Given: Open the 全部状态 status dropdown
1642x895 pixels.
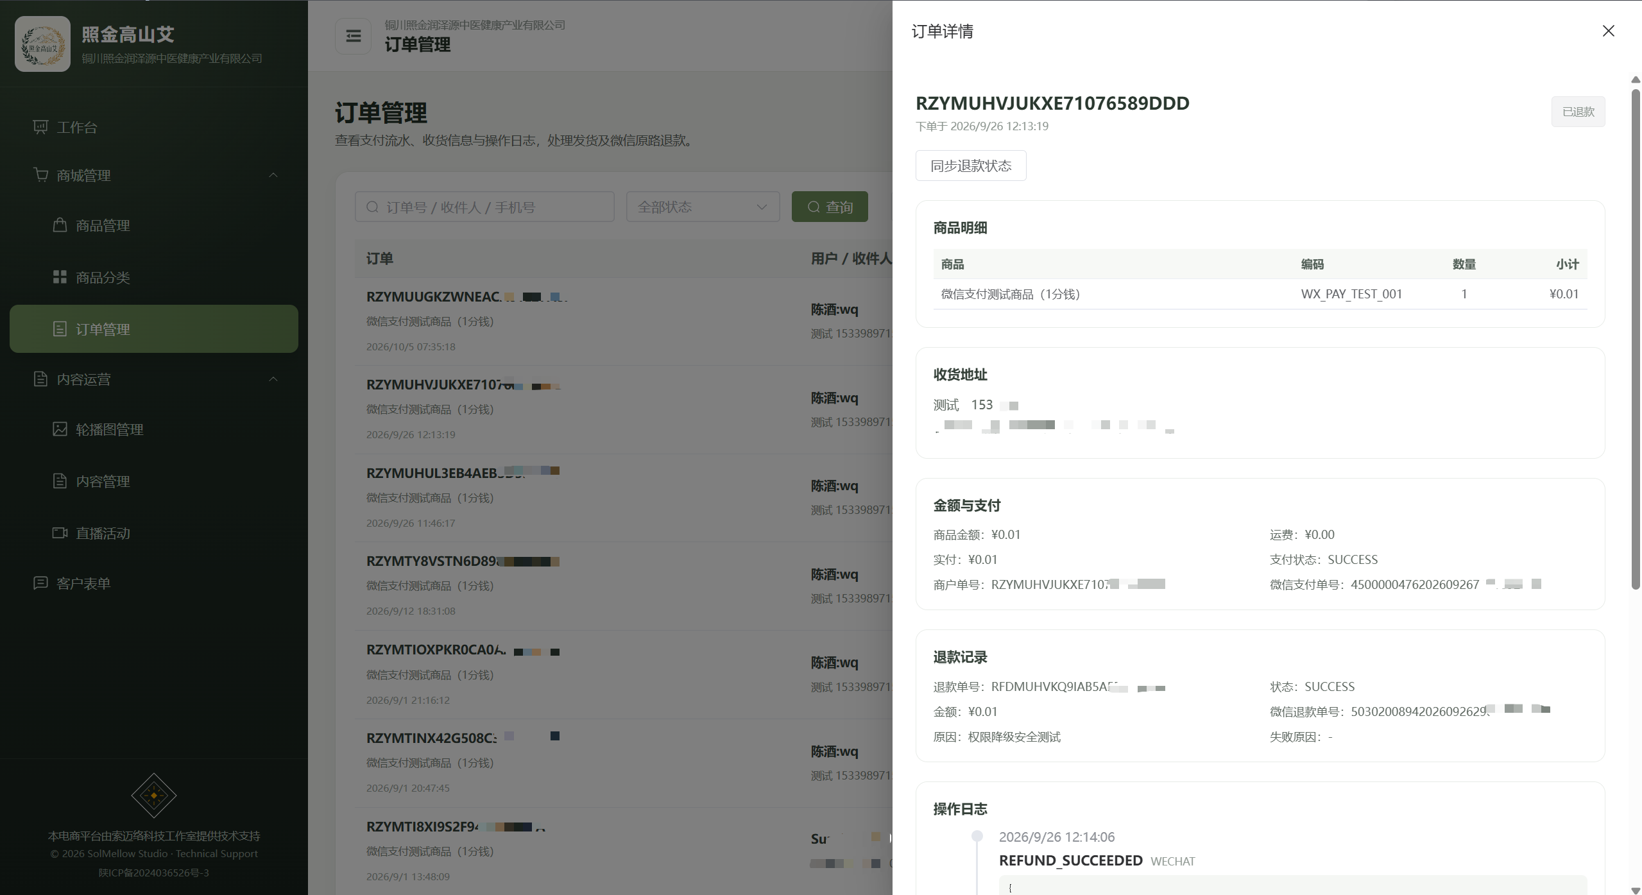Looking at the screenshot, I should tap(703, 207).
